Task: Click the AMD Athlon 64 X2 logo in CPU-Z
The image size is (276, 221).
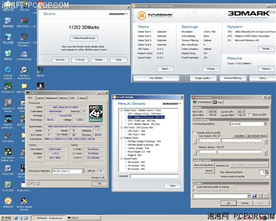Action: 96,113
